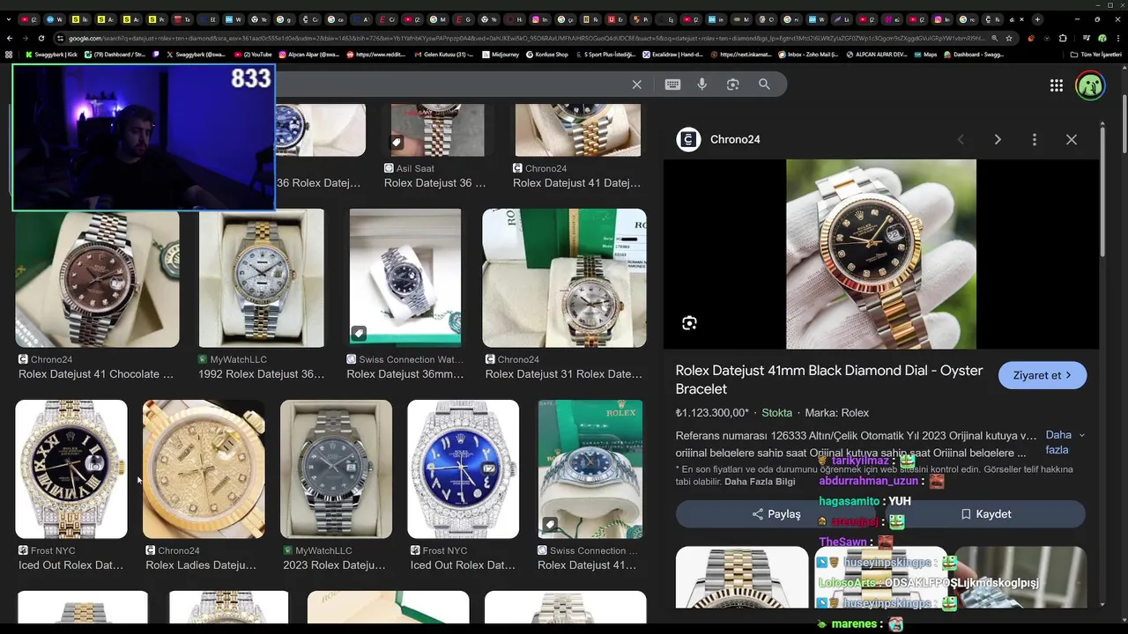Click the preview title Rolex Datejust 41mm Black Diamond Dial
The height and width of the screenshot is (634, 1128).
tap(829, 380)
